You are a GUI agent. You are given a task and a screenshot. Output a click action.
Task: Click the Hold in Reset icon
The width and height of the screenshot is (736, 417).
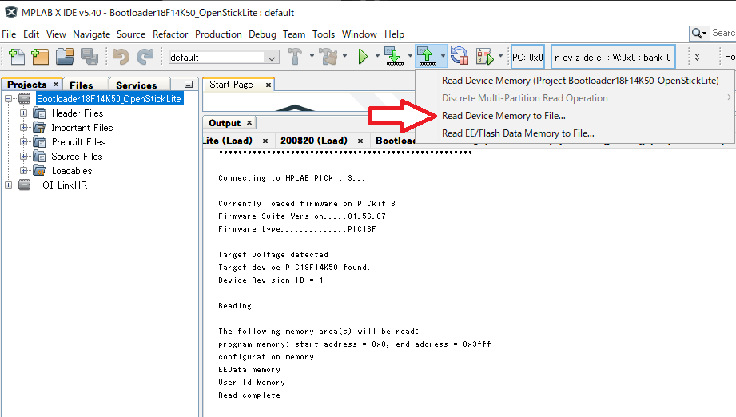click(459, 56)
